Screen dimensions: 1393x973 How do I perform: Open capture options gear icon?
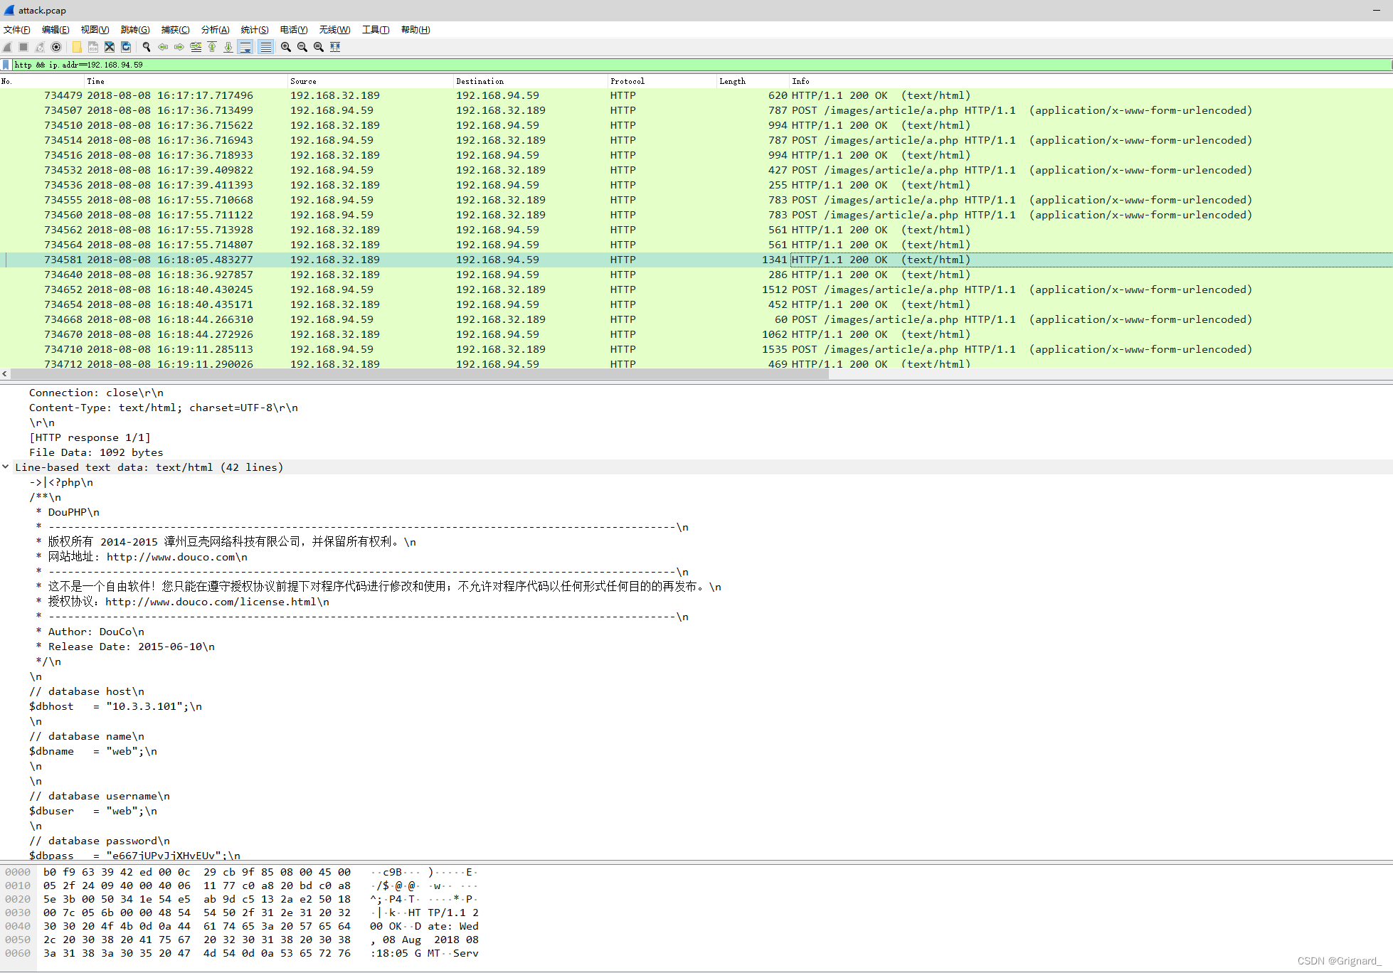pyautogui.click(x=56, y=47)
